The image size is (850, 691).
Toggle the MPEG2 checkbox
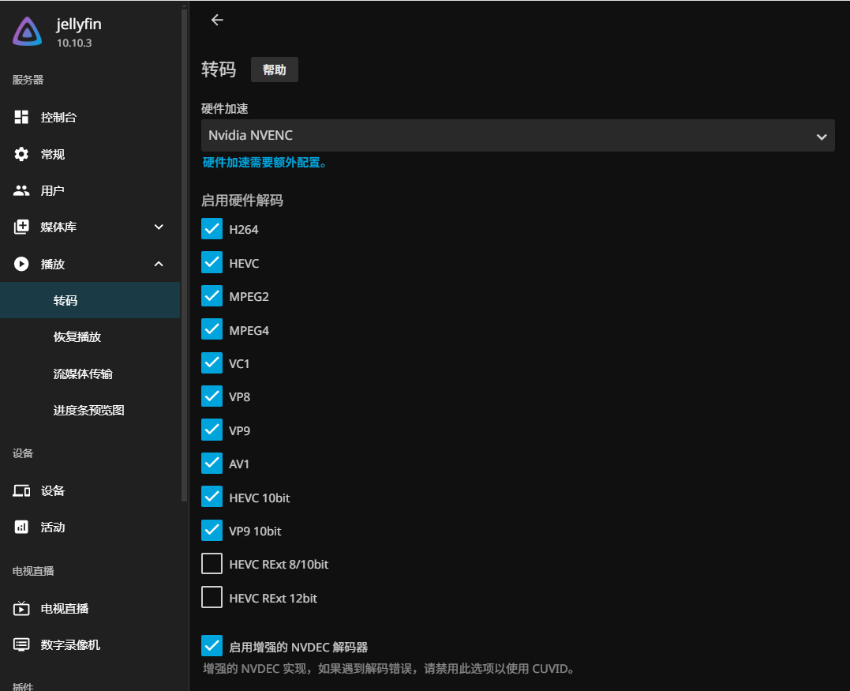point(212,296)
